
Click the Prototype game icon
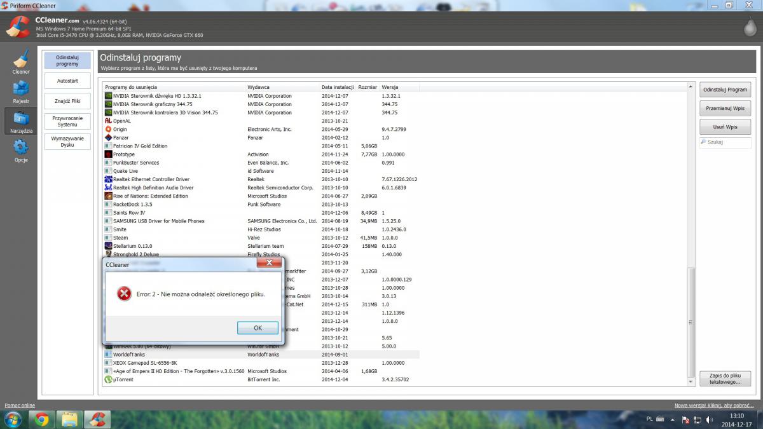[x=108, y=154]
